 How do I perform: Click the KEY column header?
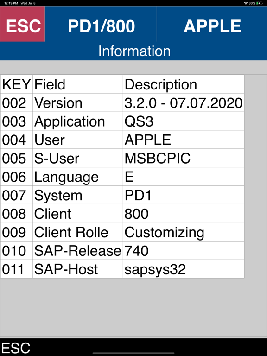[17, 84]
